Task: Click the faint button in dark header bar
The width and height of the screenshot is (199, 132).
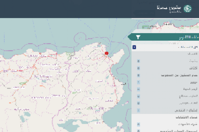Action: coord(144,13)
